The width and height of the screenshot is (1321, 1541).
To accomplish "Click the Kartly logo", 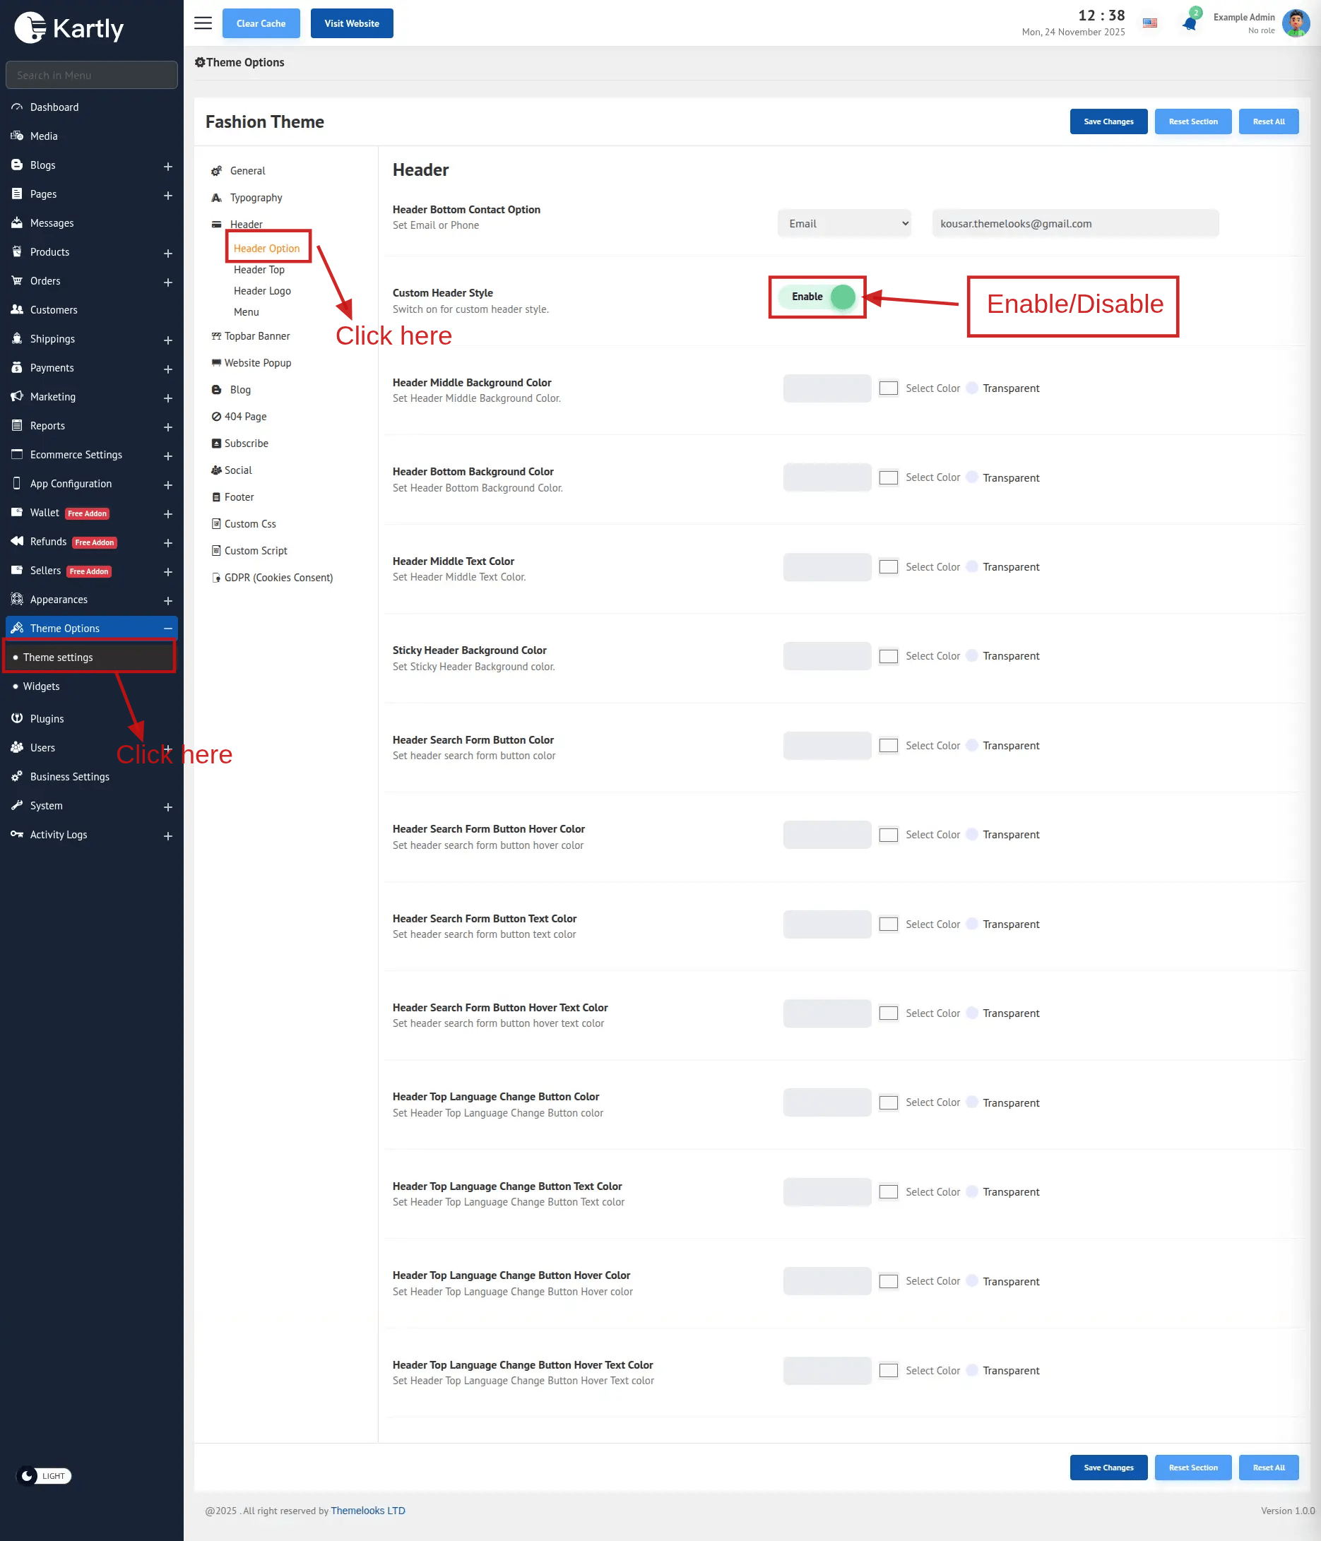I will pos(69,28).
